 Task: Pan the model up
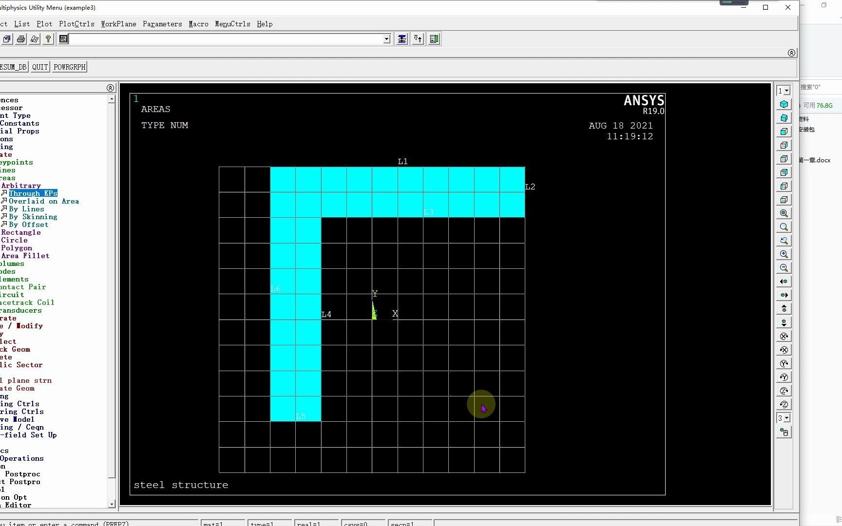tap(784, 309)
